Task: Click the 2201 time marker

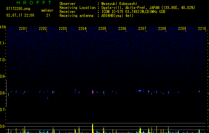Action: (x=23, y=29)
